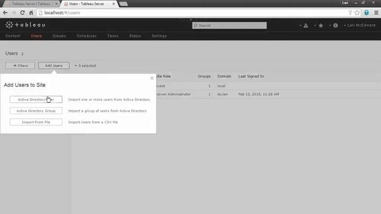Viewport: 381px width, 214px height.
Task: Select the Server Administrator user row
Action: coord(268,94)
